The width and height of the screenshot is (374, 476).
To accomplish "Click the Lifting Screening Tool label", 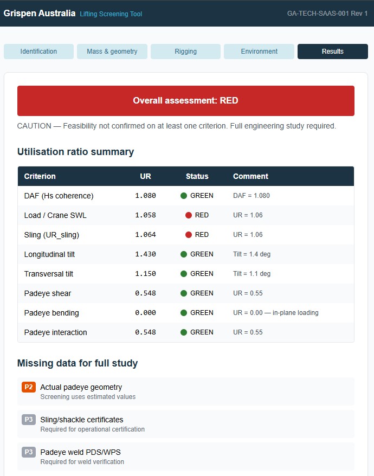I will point(111,14).
